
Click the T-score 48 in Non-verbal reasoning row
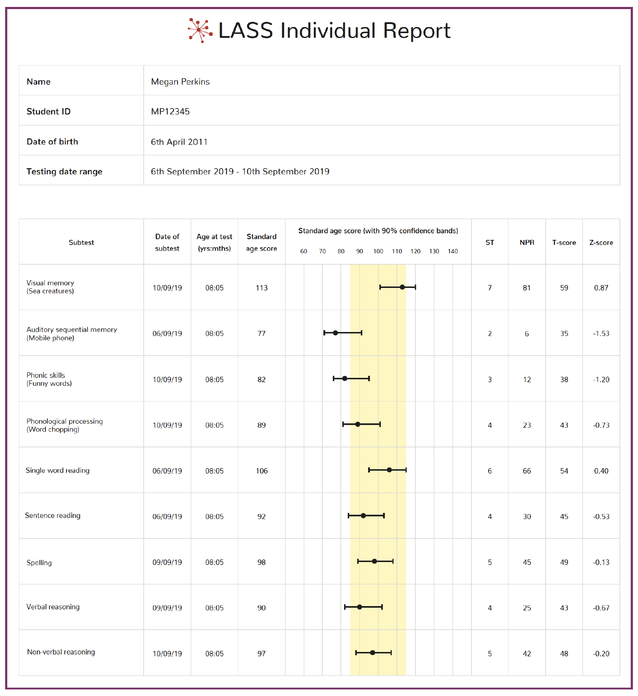(x=564, y=654)
